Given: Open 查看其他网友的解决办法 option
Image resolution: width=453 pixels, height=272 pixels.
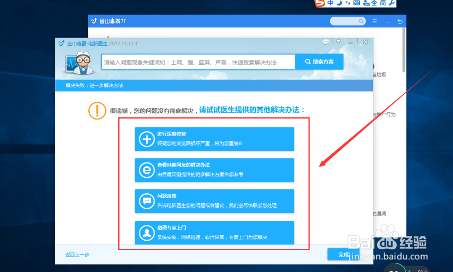Looking at the screenshot, I should point(214,170).
